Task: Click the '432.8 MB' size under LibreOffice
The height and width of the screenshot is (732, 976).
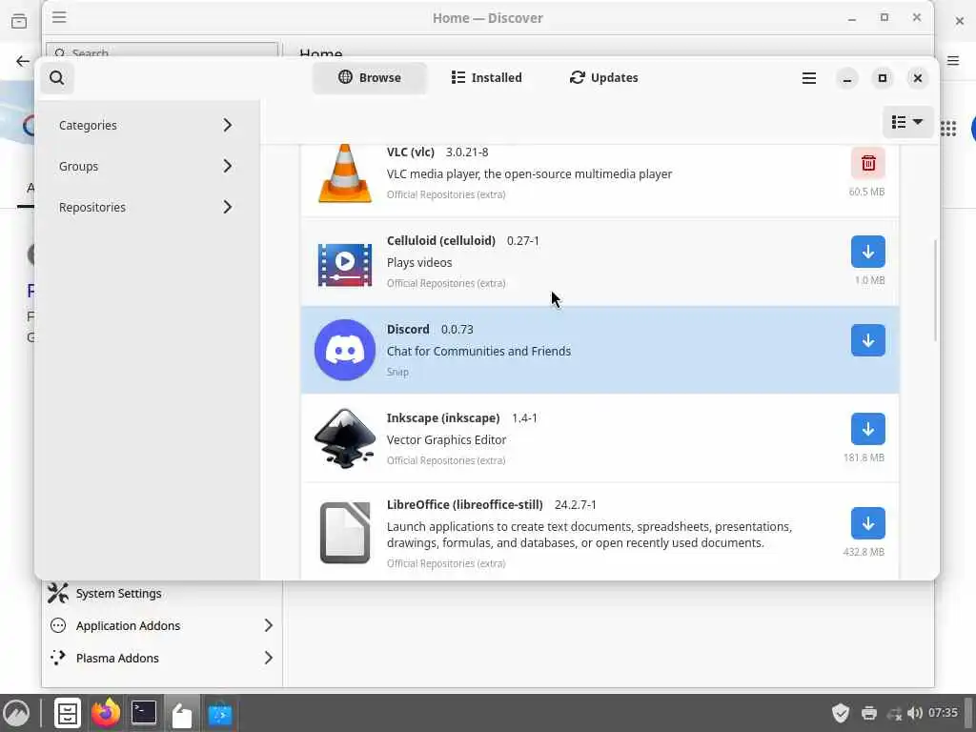Action: [x=864, y=552]
